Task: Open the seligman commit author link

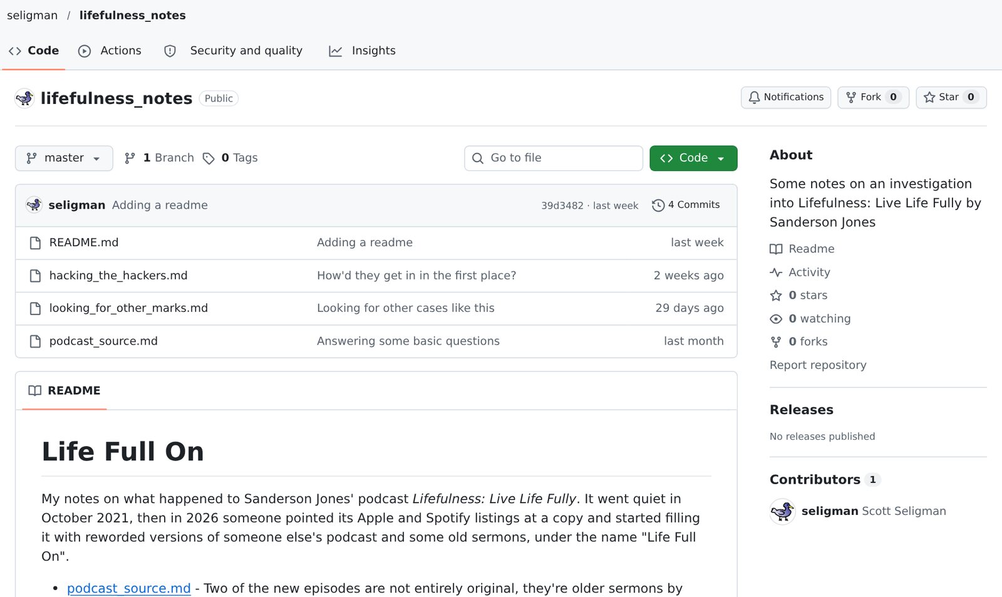Action: [76, 205]
